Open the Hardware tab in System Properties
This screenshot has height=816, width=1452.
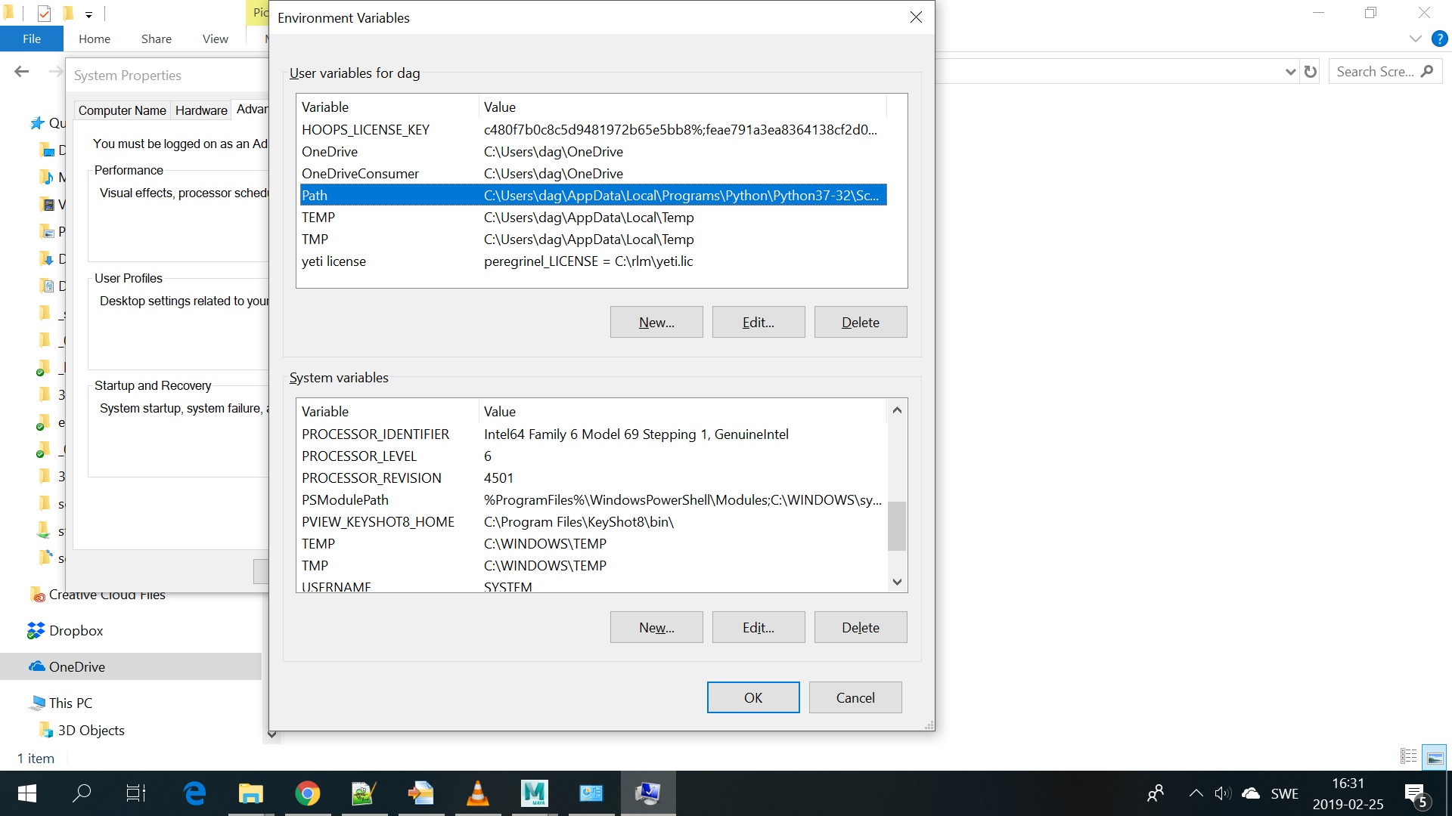pos(201,110)
